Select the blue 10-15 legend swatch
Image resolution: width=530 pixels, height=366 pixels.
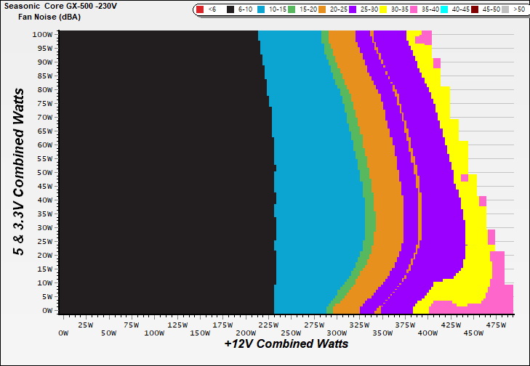click(x=262, y=9)
